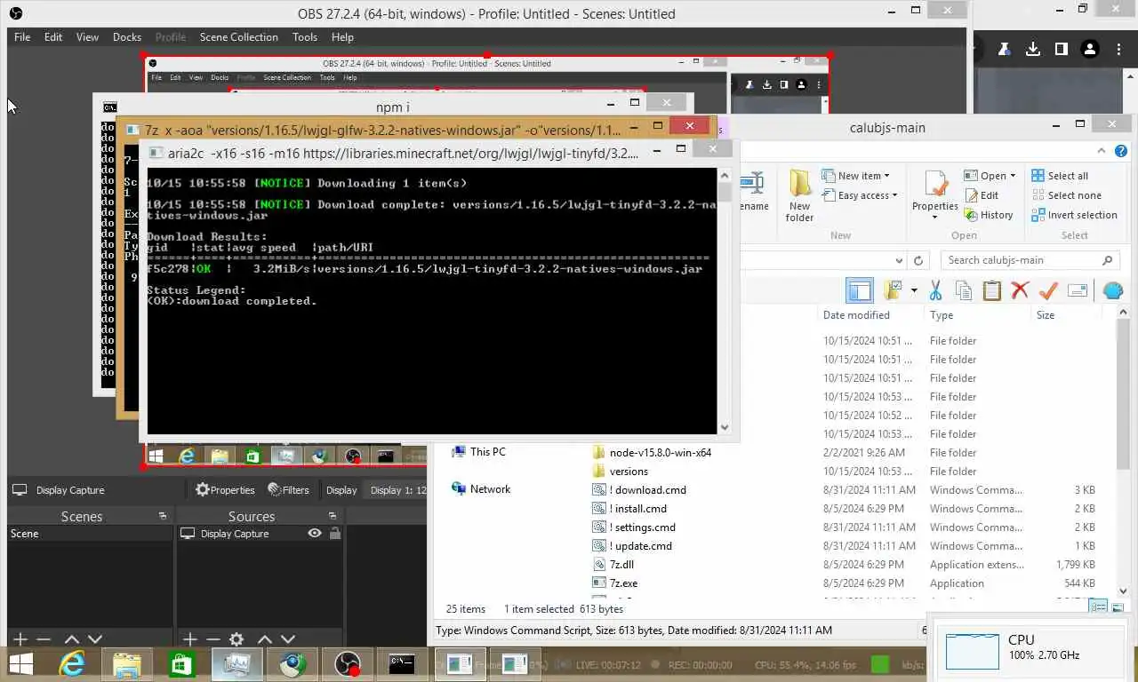Image resolution: width=1138 pixels, height=682 pixels.
Task: Open the Docks menu in OBS
Action: [x=127, y=37]
